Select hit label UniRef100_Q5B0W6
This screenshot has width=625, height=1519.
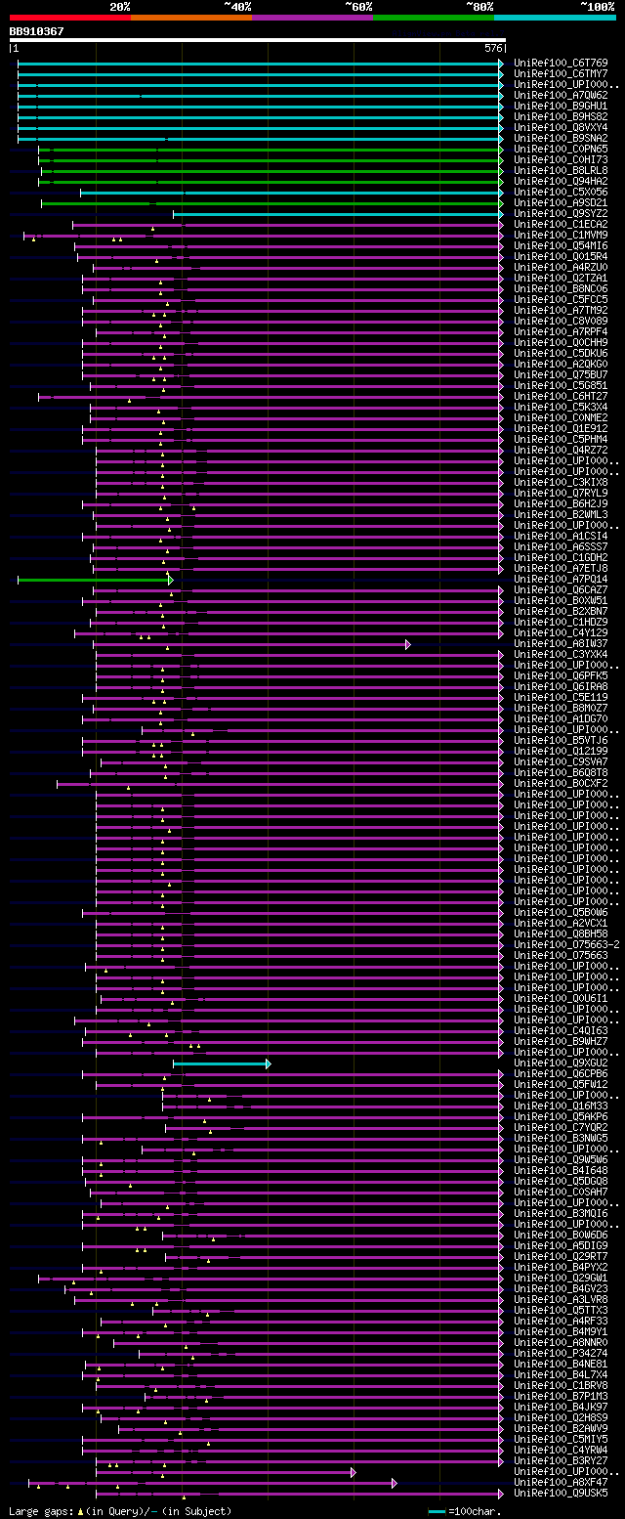coord(561,912)
